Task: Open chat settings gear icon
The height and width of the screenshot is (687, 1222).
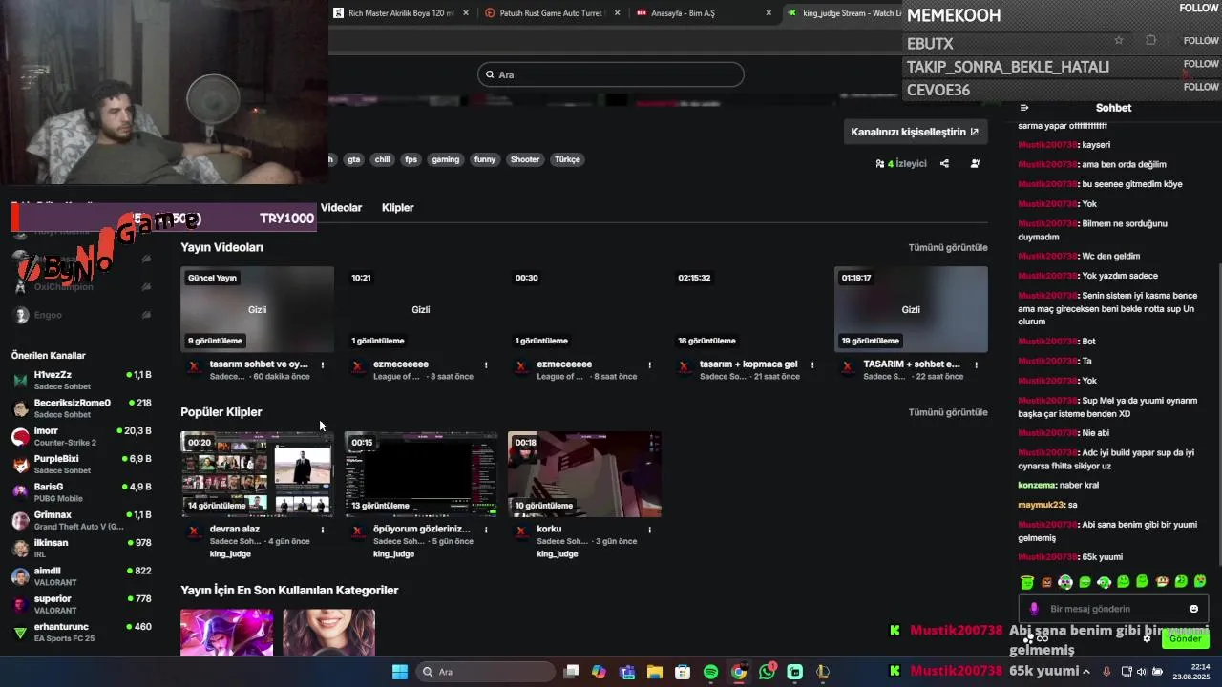Action: 1147,639
